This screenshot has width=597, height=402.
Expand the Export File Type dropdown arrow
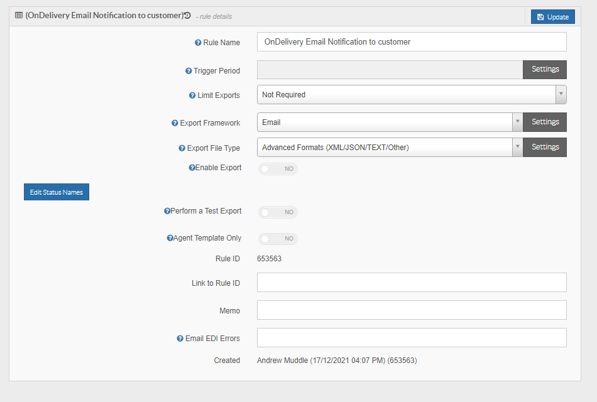[x=517, y=147]
